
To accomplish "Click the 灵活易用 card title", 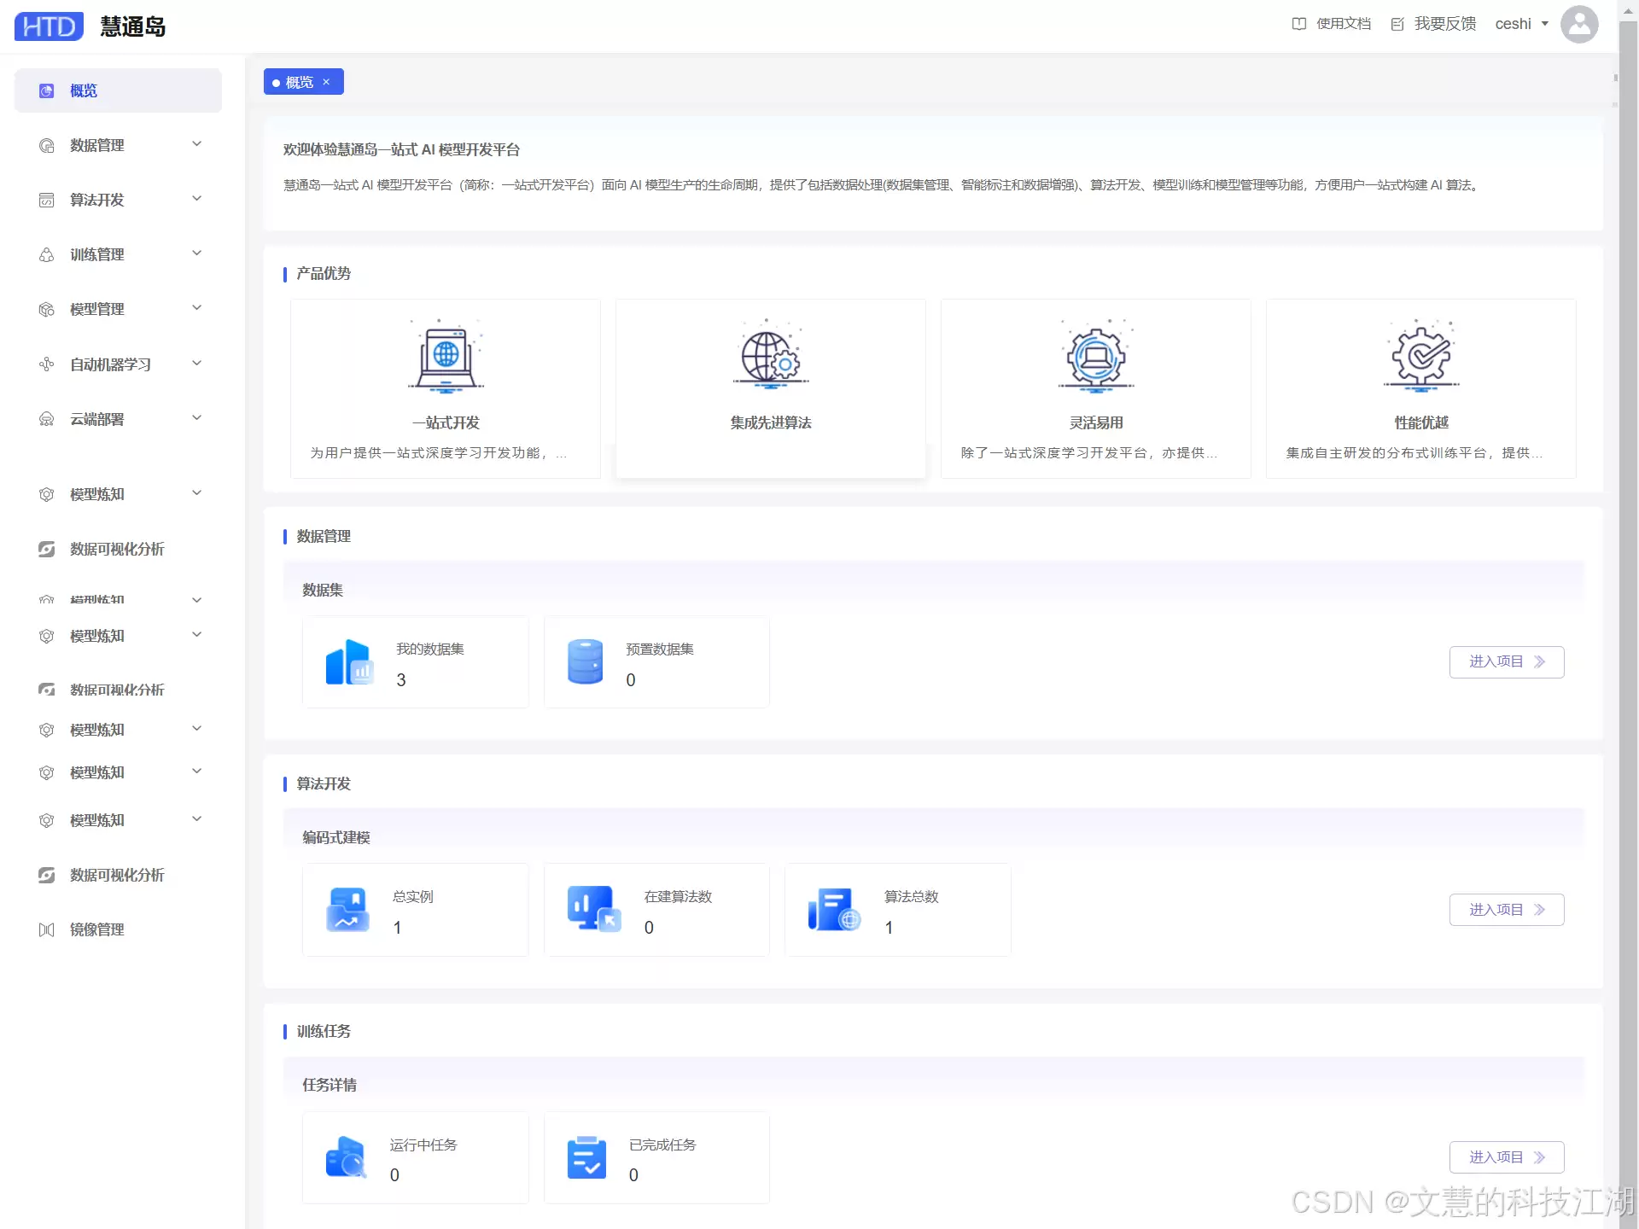I will coord(1096,422).
